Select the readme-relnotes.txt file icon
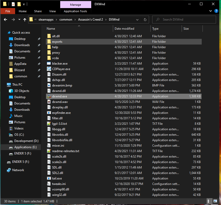Screen dimensions: 221x205 (x=49, y=151)
